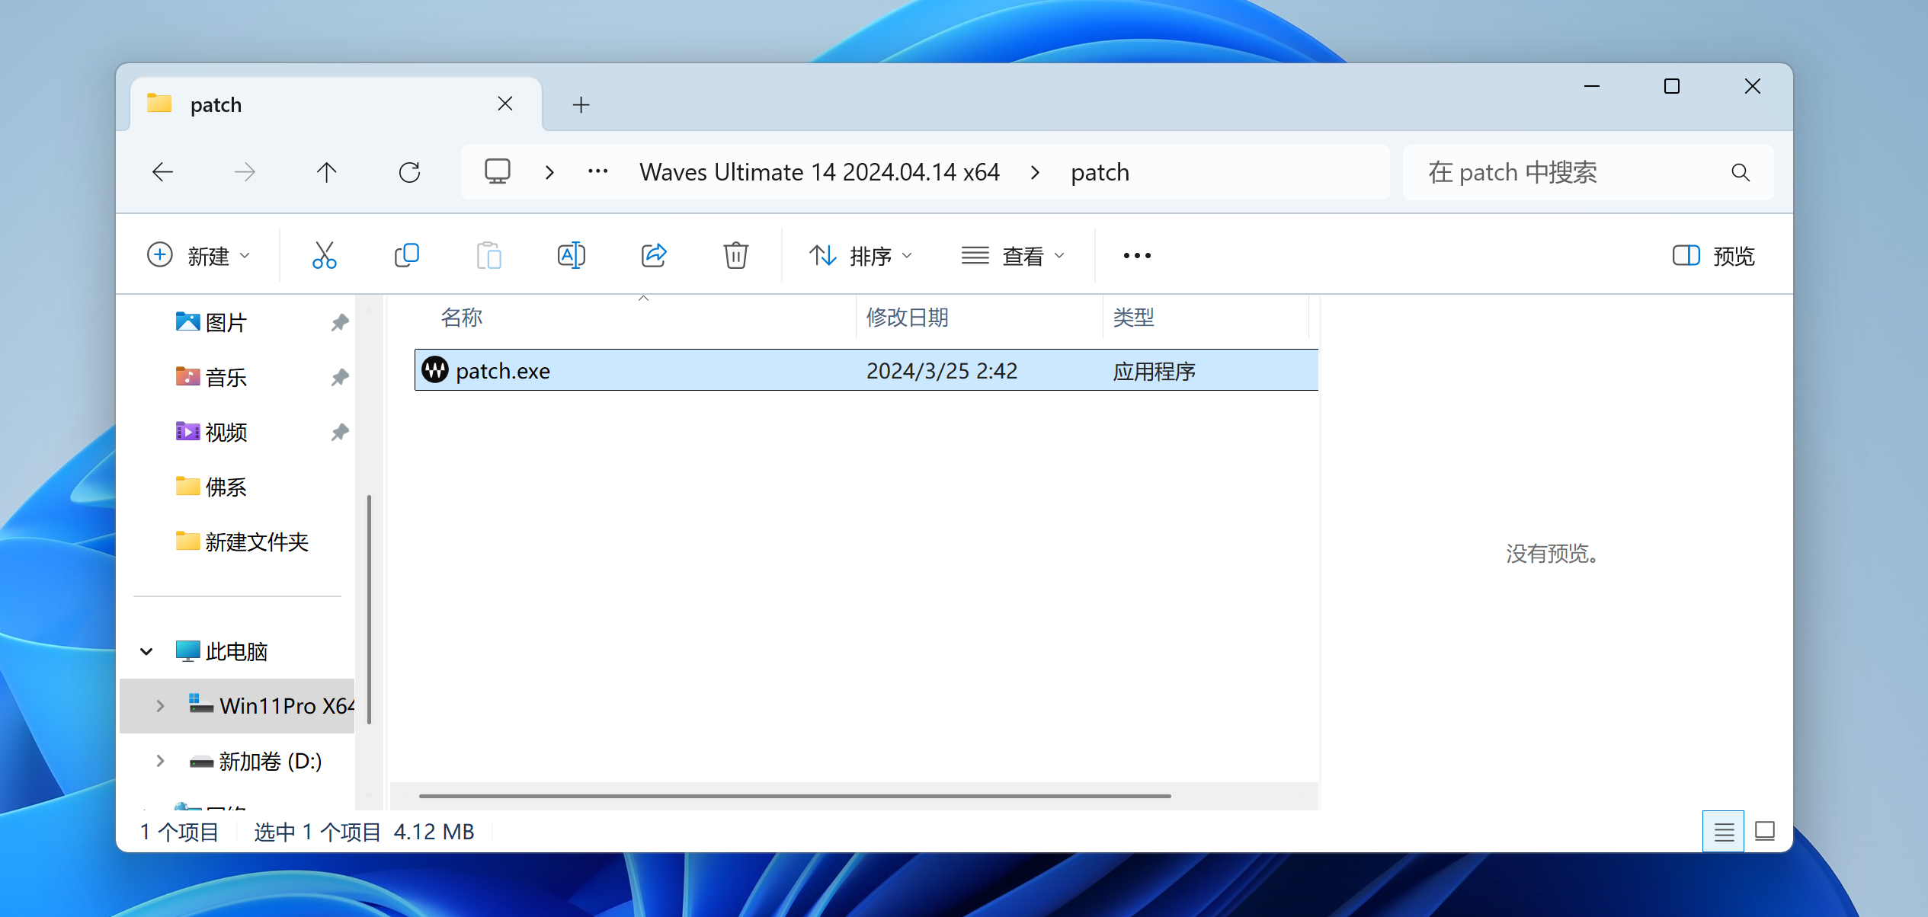Click the Share icon
Screen dimensions: 1928x917
654,256
